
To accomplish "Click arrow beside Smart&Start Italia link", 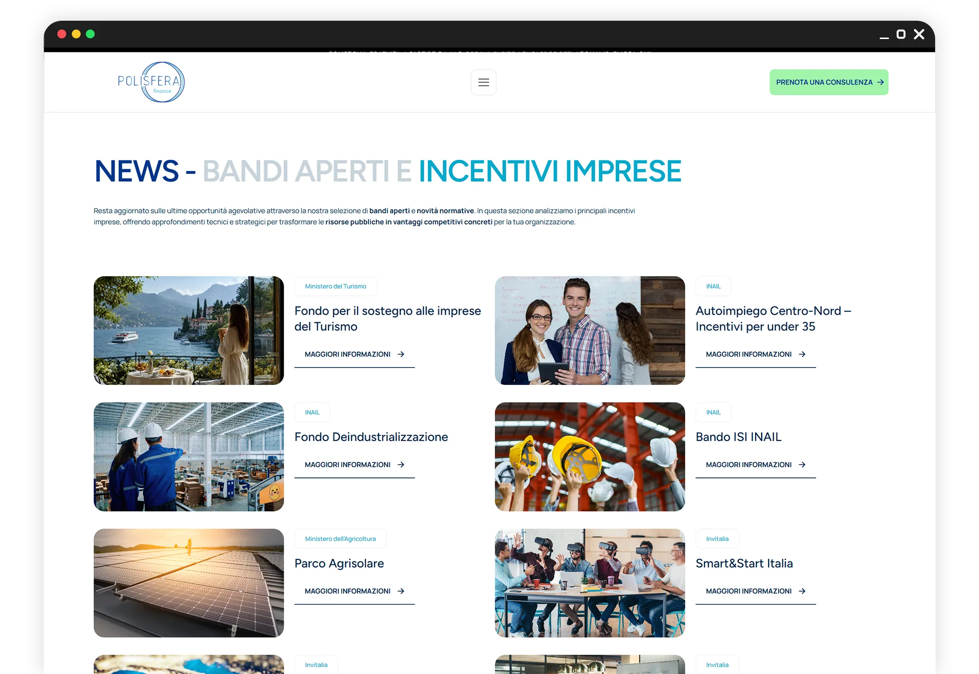I will [802, 591].
